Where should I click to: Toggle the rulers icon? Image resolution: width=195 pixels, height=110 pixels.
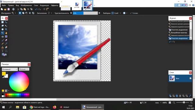point(48,9)
